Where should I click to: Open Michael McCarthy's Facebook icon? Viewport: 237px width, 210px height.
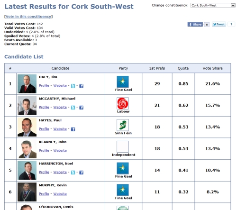[81, 108]
